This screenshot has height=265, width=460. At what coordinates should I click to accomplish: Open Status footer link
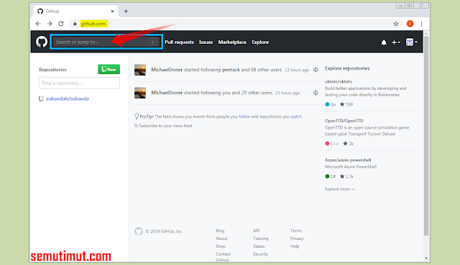pyautogui.click(x=259, y=246)
